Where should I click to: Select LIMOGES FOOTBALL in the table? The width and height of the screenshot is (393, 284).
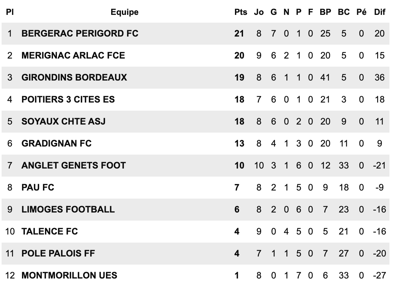click(x=68, y=209)
